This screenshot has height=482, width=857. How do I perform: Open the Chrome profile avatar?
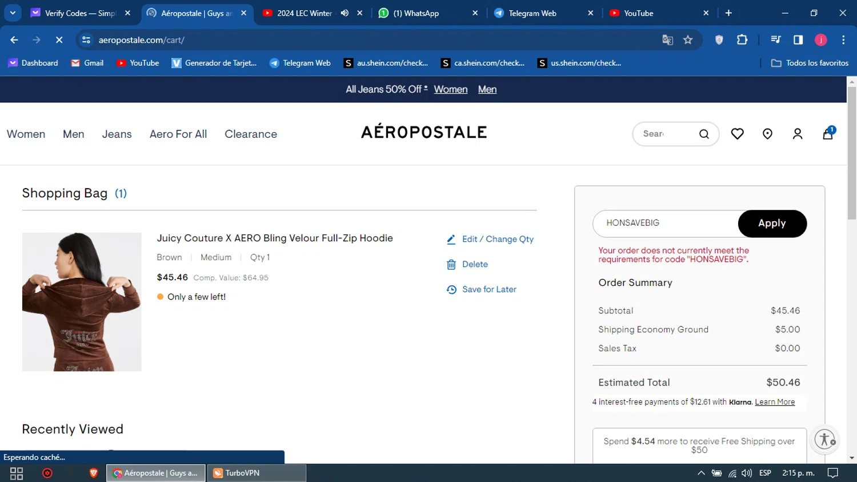click(821, 40)
